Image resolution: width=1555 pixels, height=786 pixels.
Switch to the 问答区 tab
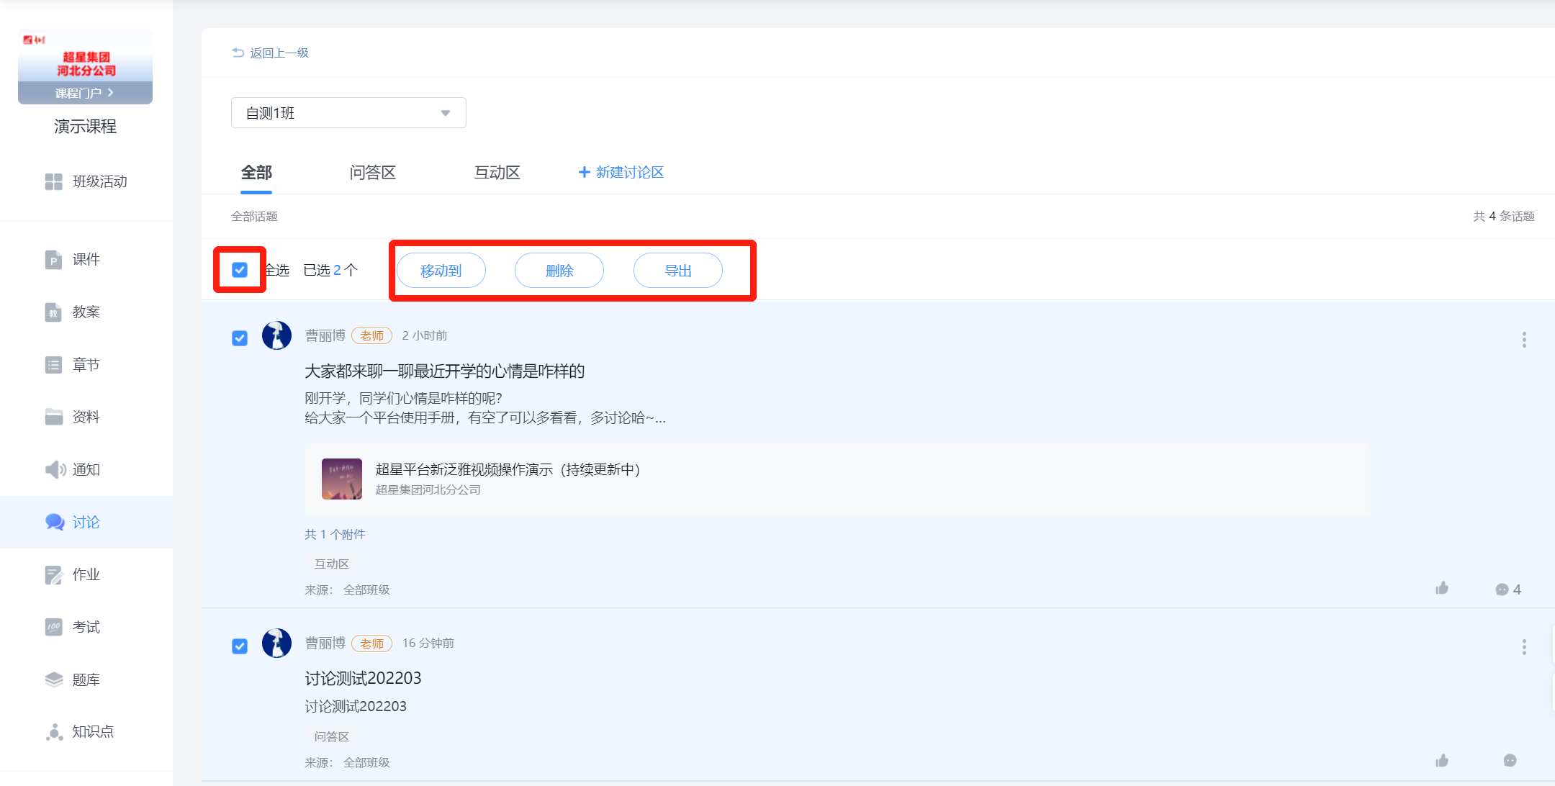(372, 173)
